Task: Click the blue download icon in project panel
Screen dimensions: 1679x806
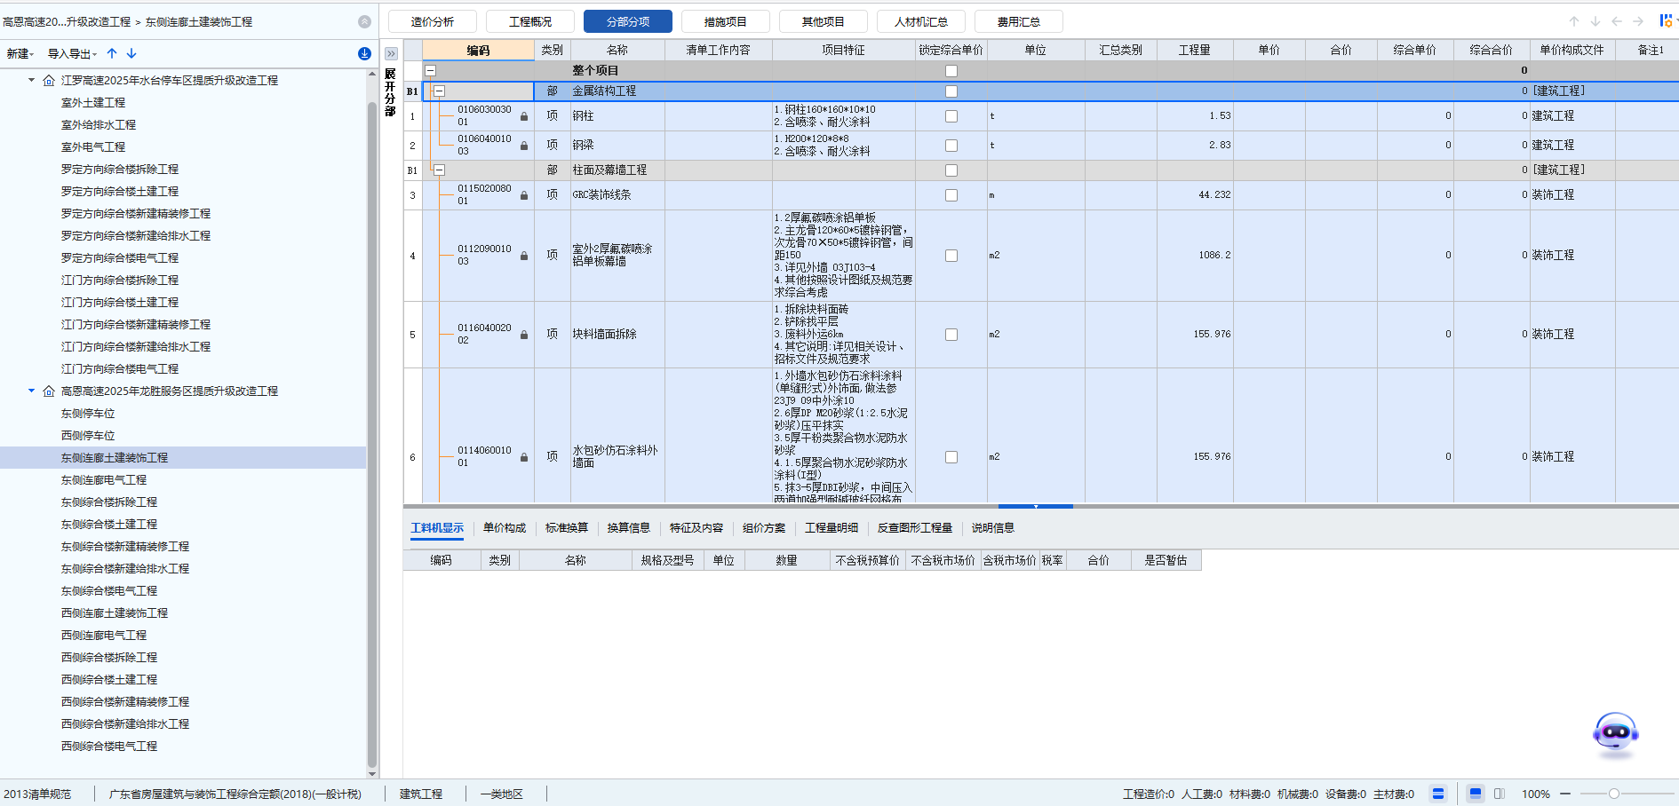Action: tap(364, 54)
